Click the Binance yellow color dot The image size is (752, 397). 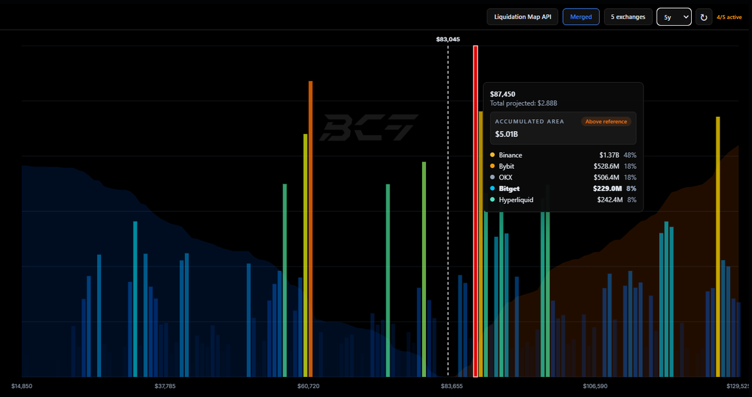coord(492,156)
